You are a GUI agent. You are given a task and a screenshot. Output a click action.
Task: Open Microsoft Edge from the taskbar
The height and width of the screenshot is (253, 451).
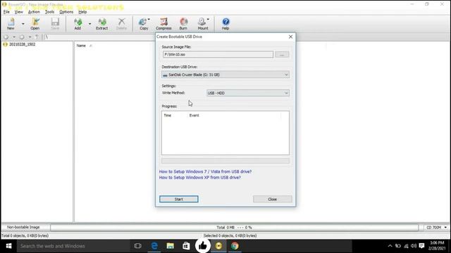click(x=154, y=246)
